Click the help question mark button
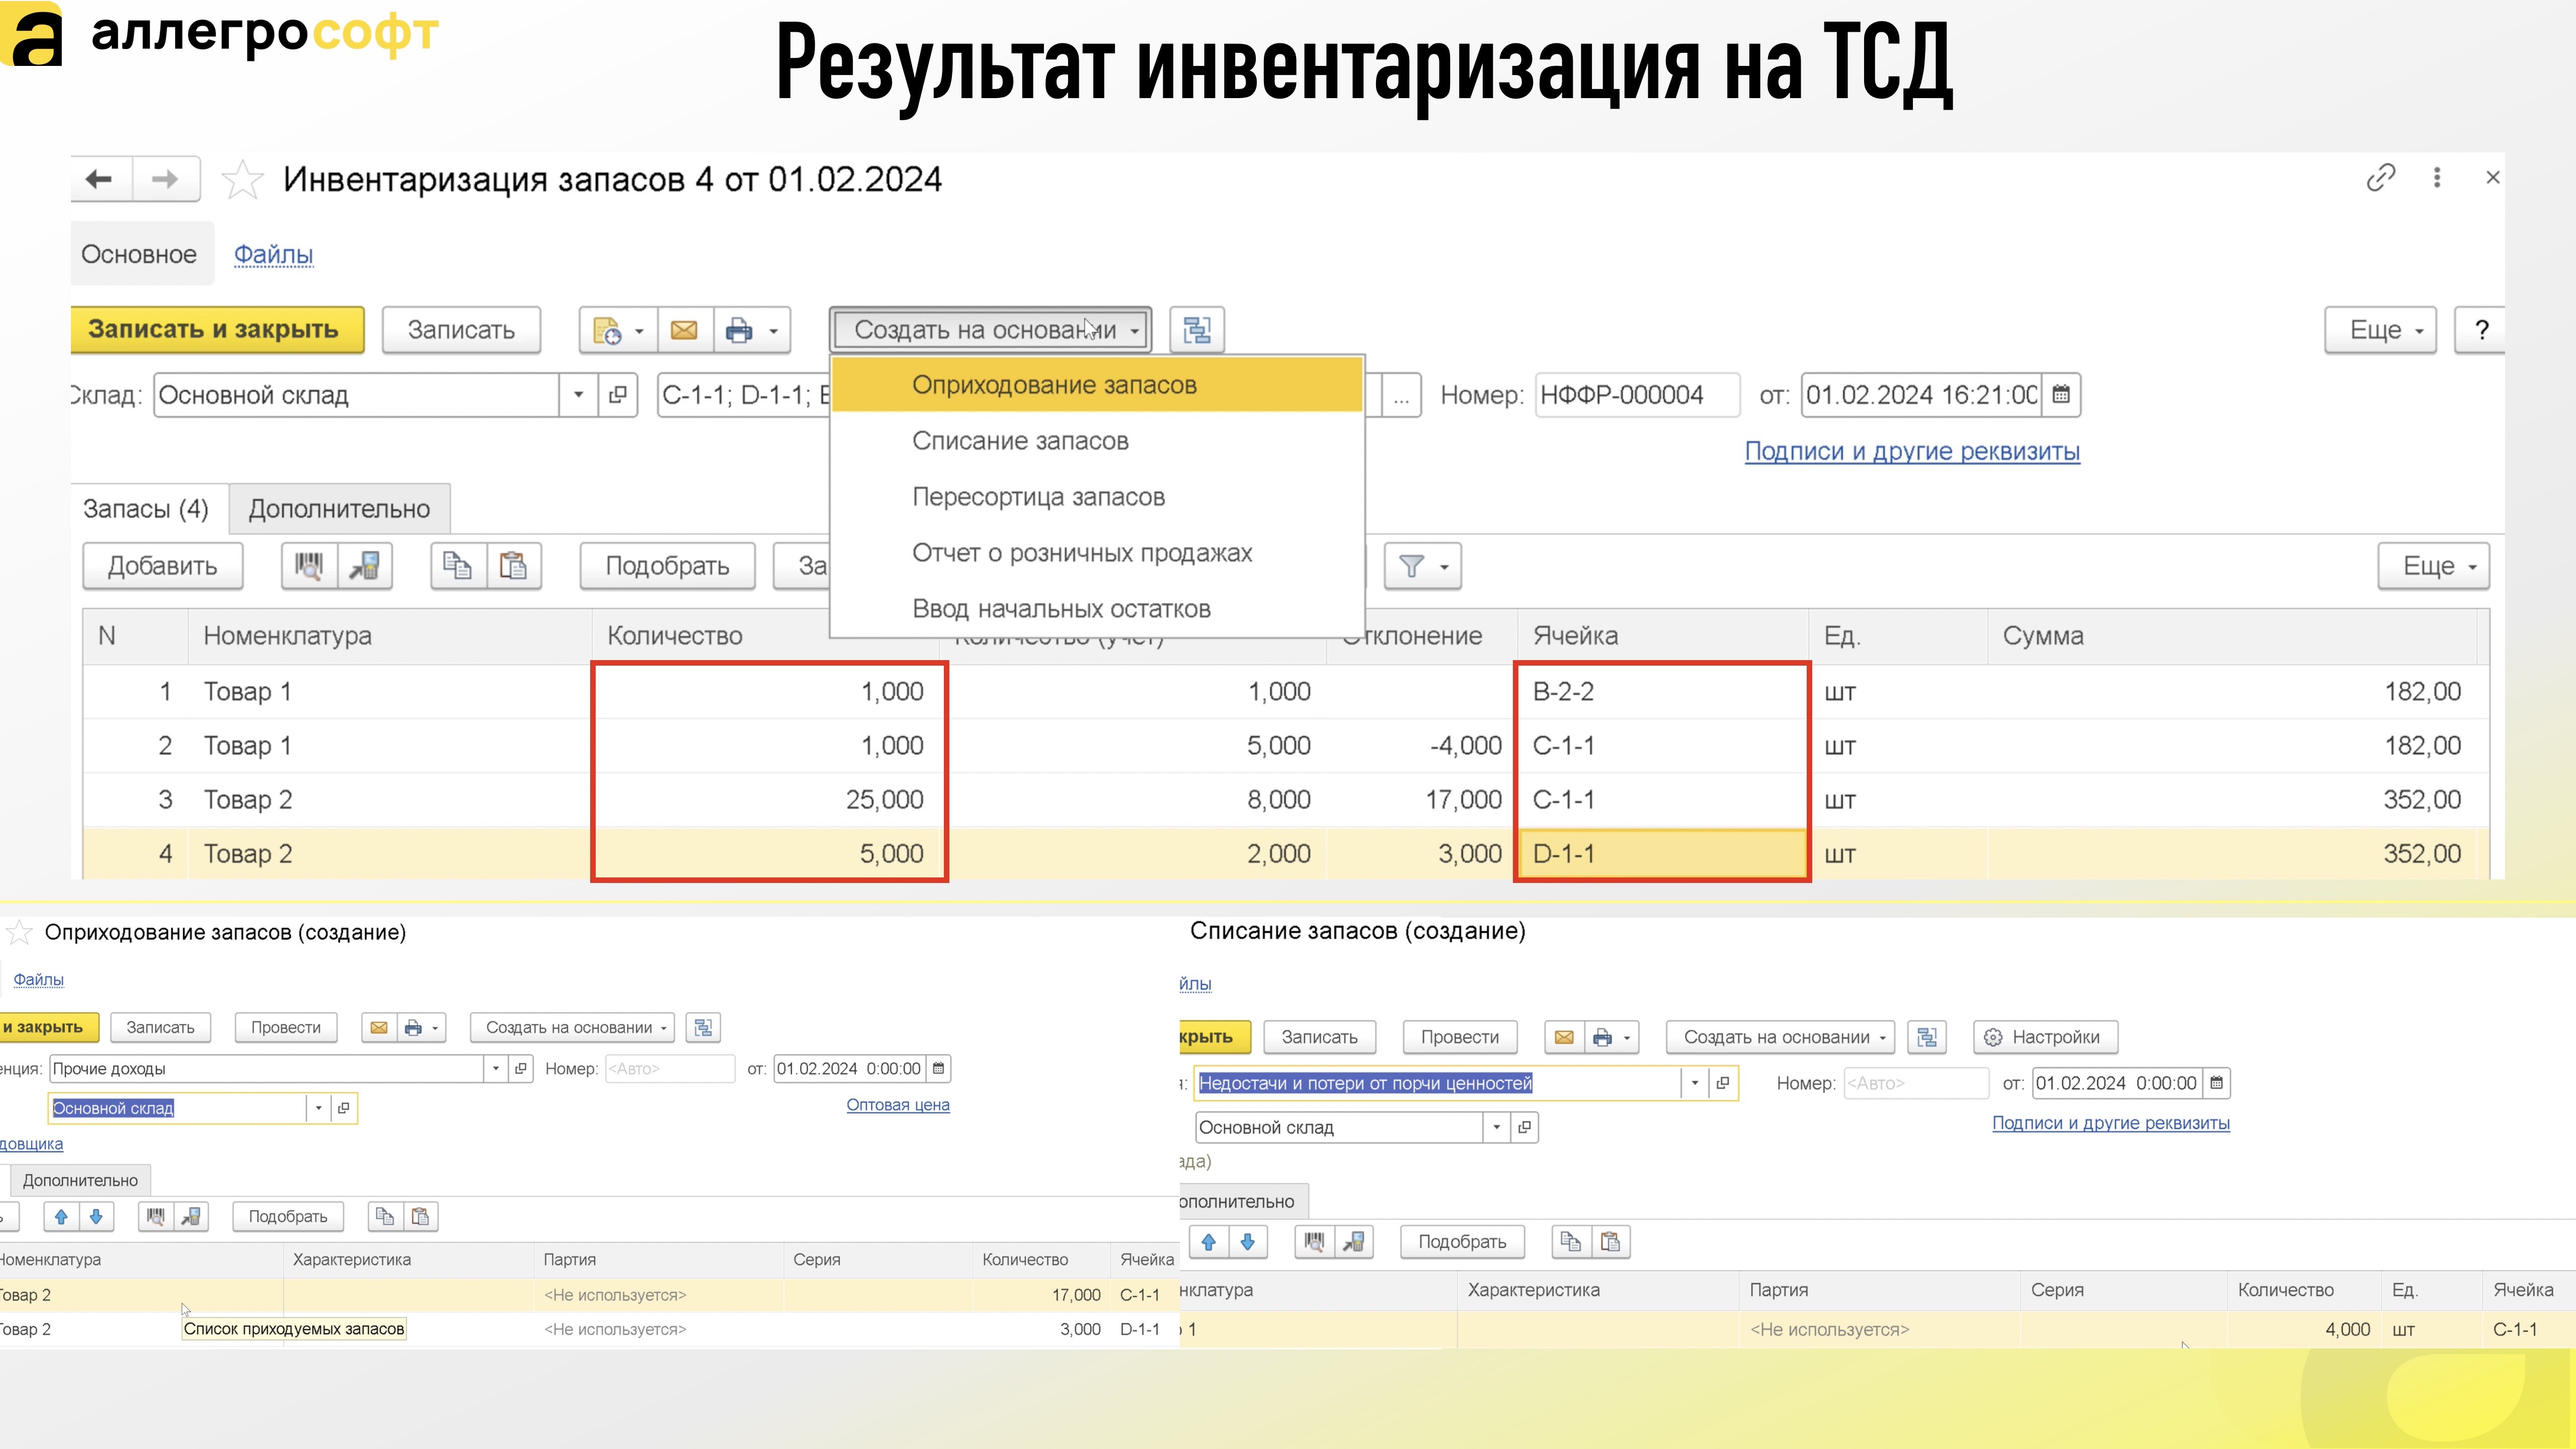The height and width of the screenshot is (1449, 2576). 2481,330
